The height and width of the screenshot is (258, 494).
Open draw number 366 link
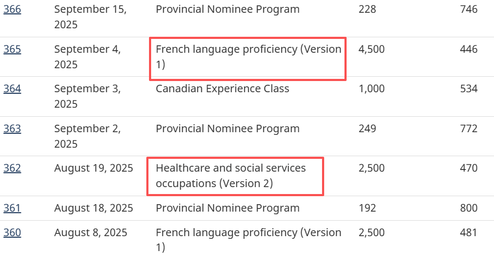coord(12,10)
